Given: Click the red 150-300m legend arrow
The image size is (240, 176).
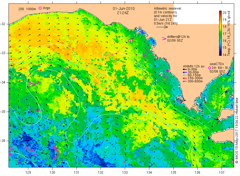Looking at the screenshot, I should [185, 78].
